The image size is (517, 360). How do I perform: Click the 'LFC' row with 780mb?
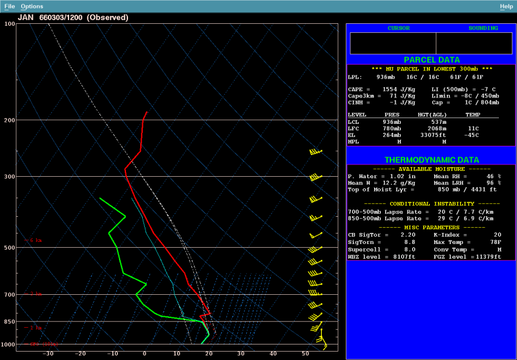point(414,128)
